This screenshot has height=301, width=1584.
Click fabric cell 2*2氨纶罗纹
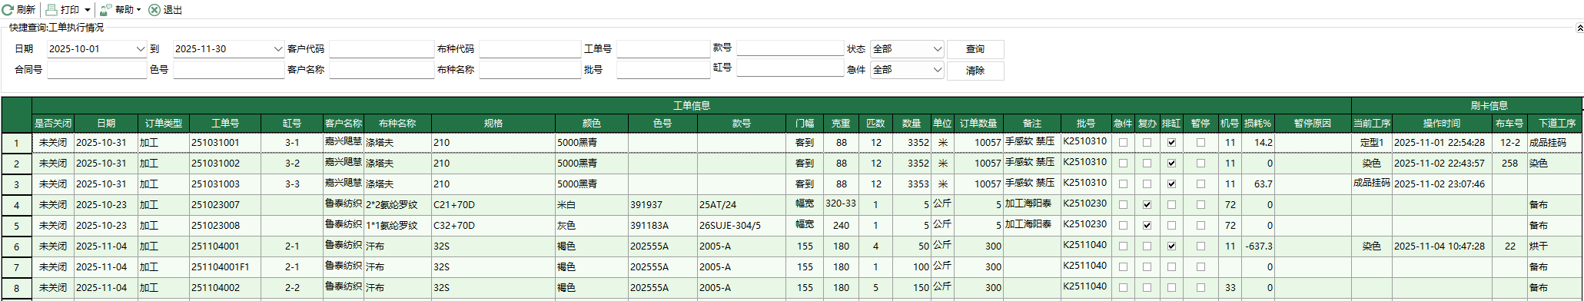coord(397,204)
